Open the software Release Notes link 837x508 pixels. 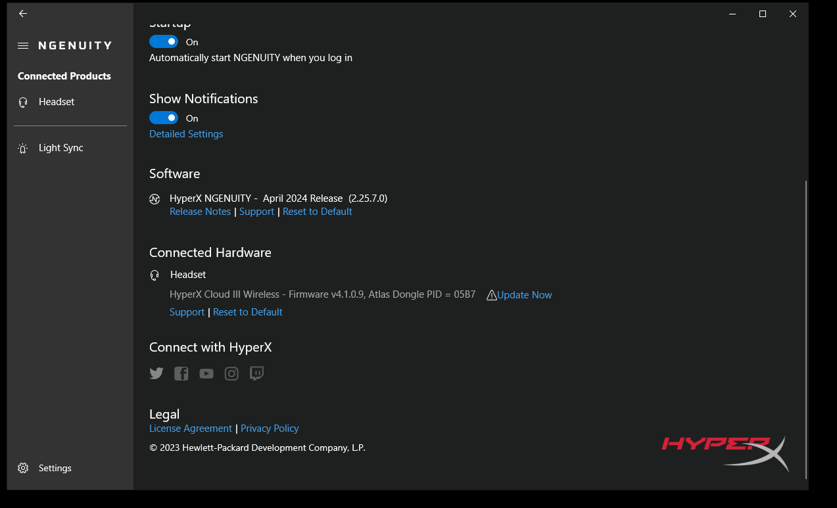click(200, 212)
